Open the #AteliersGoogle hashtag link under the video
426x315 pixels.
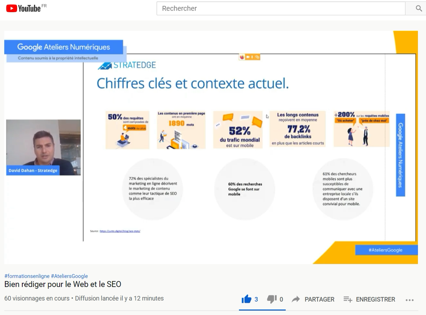tap(69, 276)
